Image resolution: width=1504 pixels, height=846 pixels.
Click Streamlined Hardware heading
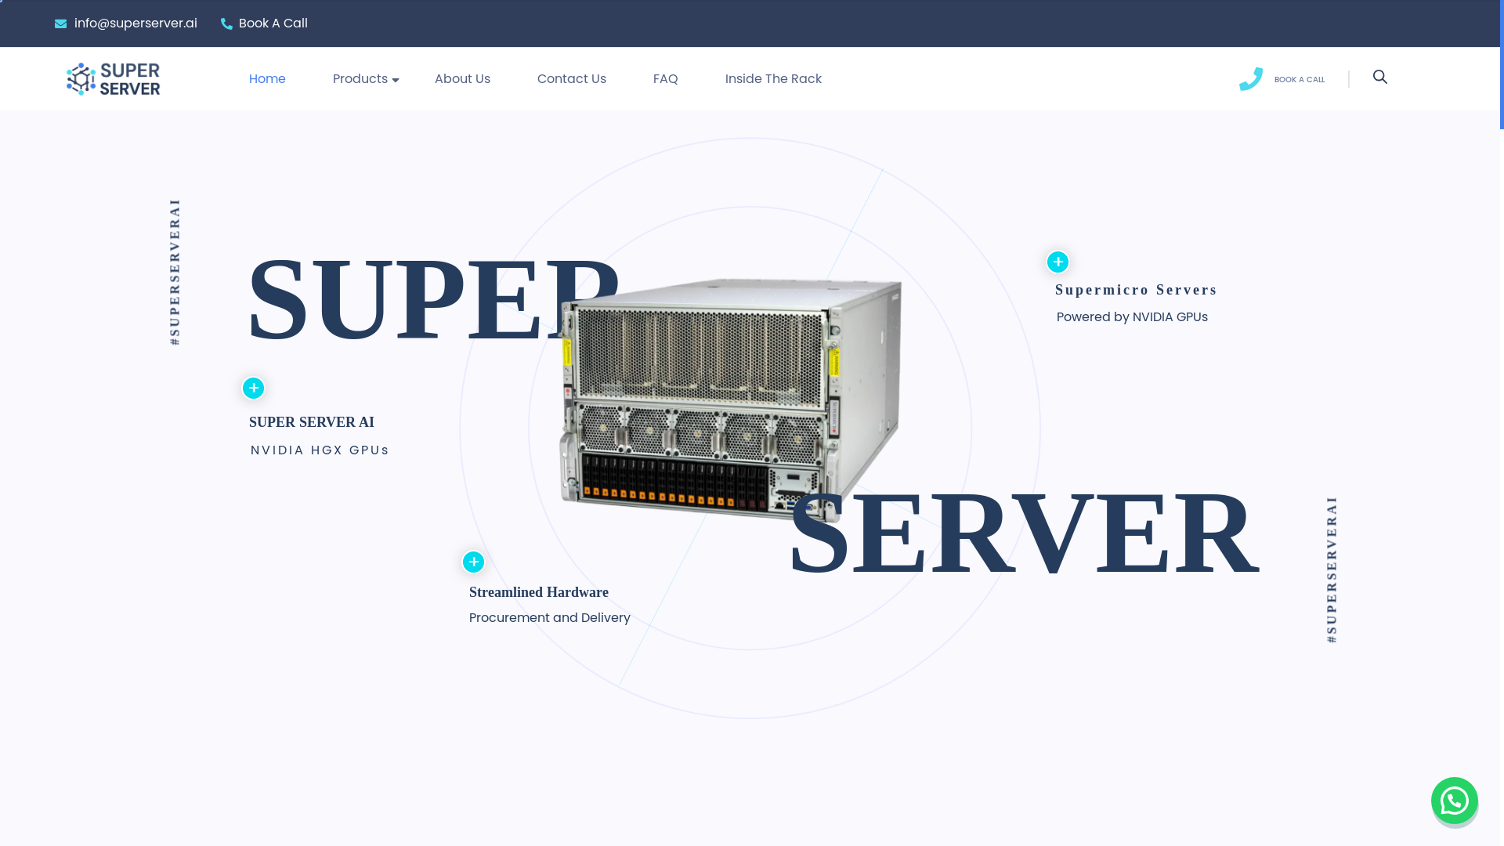[539, 592]
